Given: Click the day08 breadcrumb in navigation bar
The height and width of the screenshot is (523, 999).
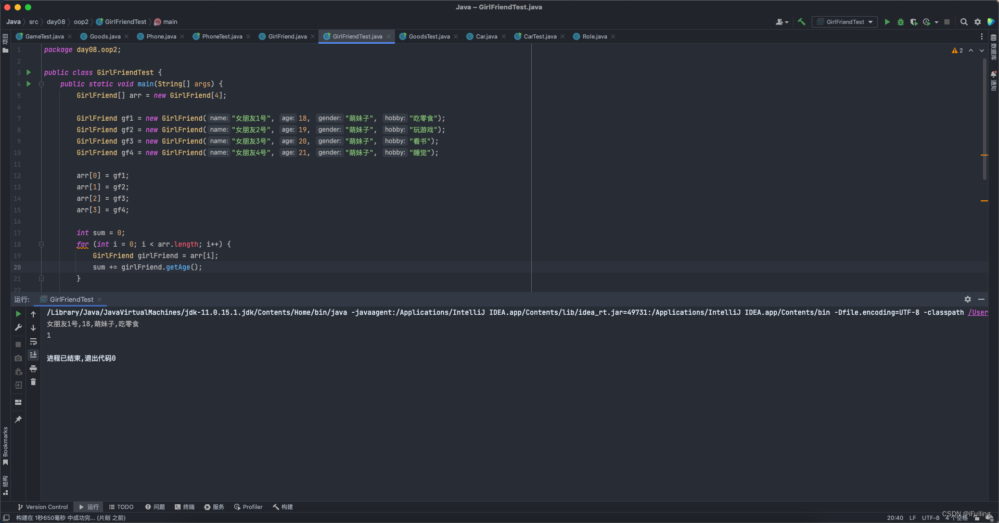Looking at the screenshot, I should (x=56, y=22).
